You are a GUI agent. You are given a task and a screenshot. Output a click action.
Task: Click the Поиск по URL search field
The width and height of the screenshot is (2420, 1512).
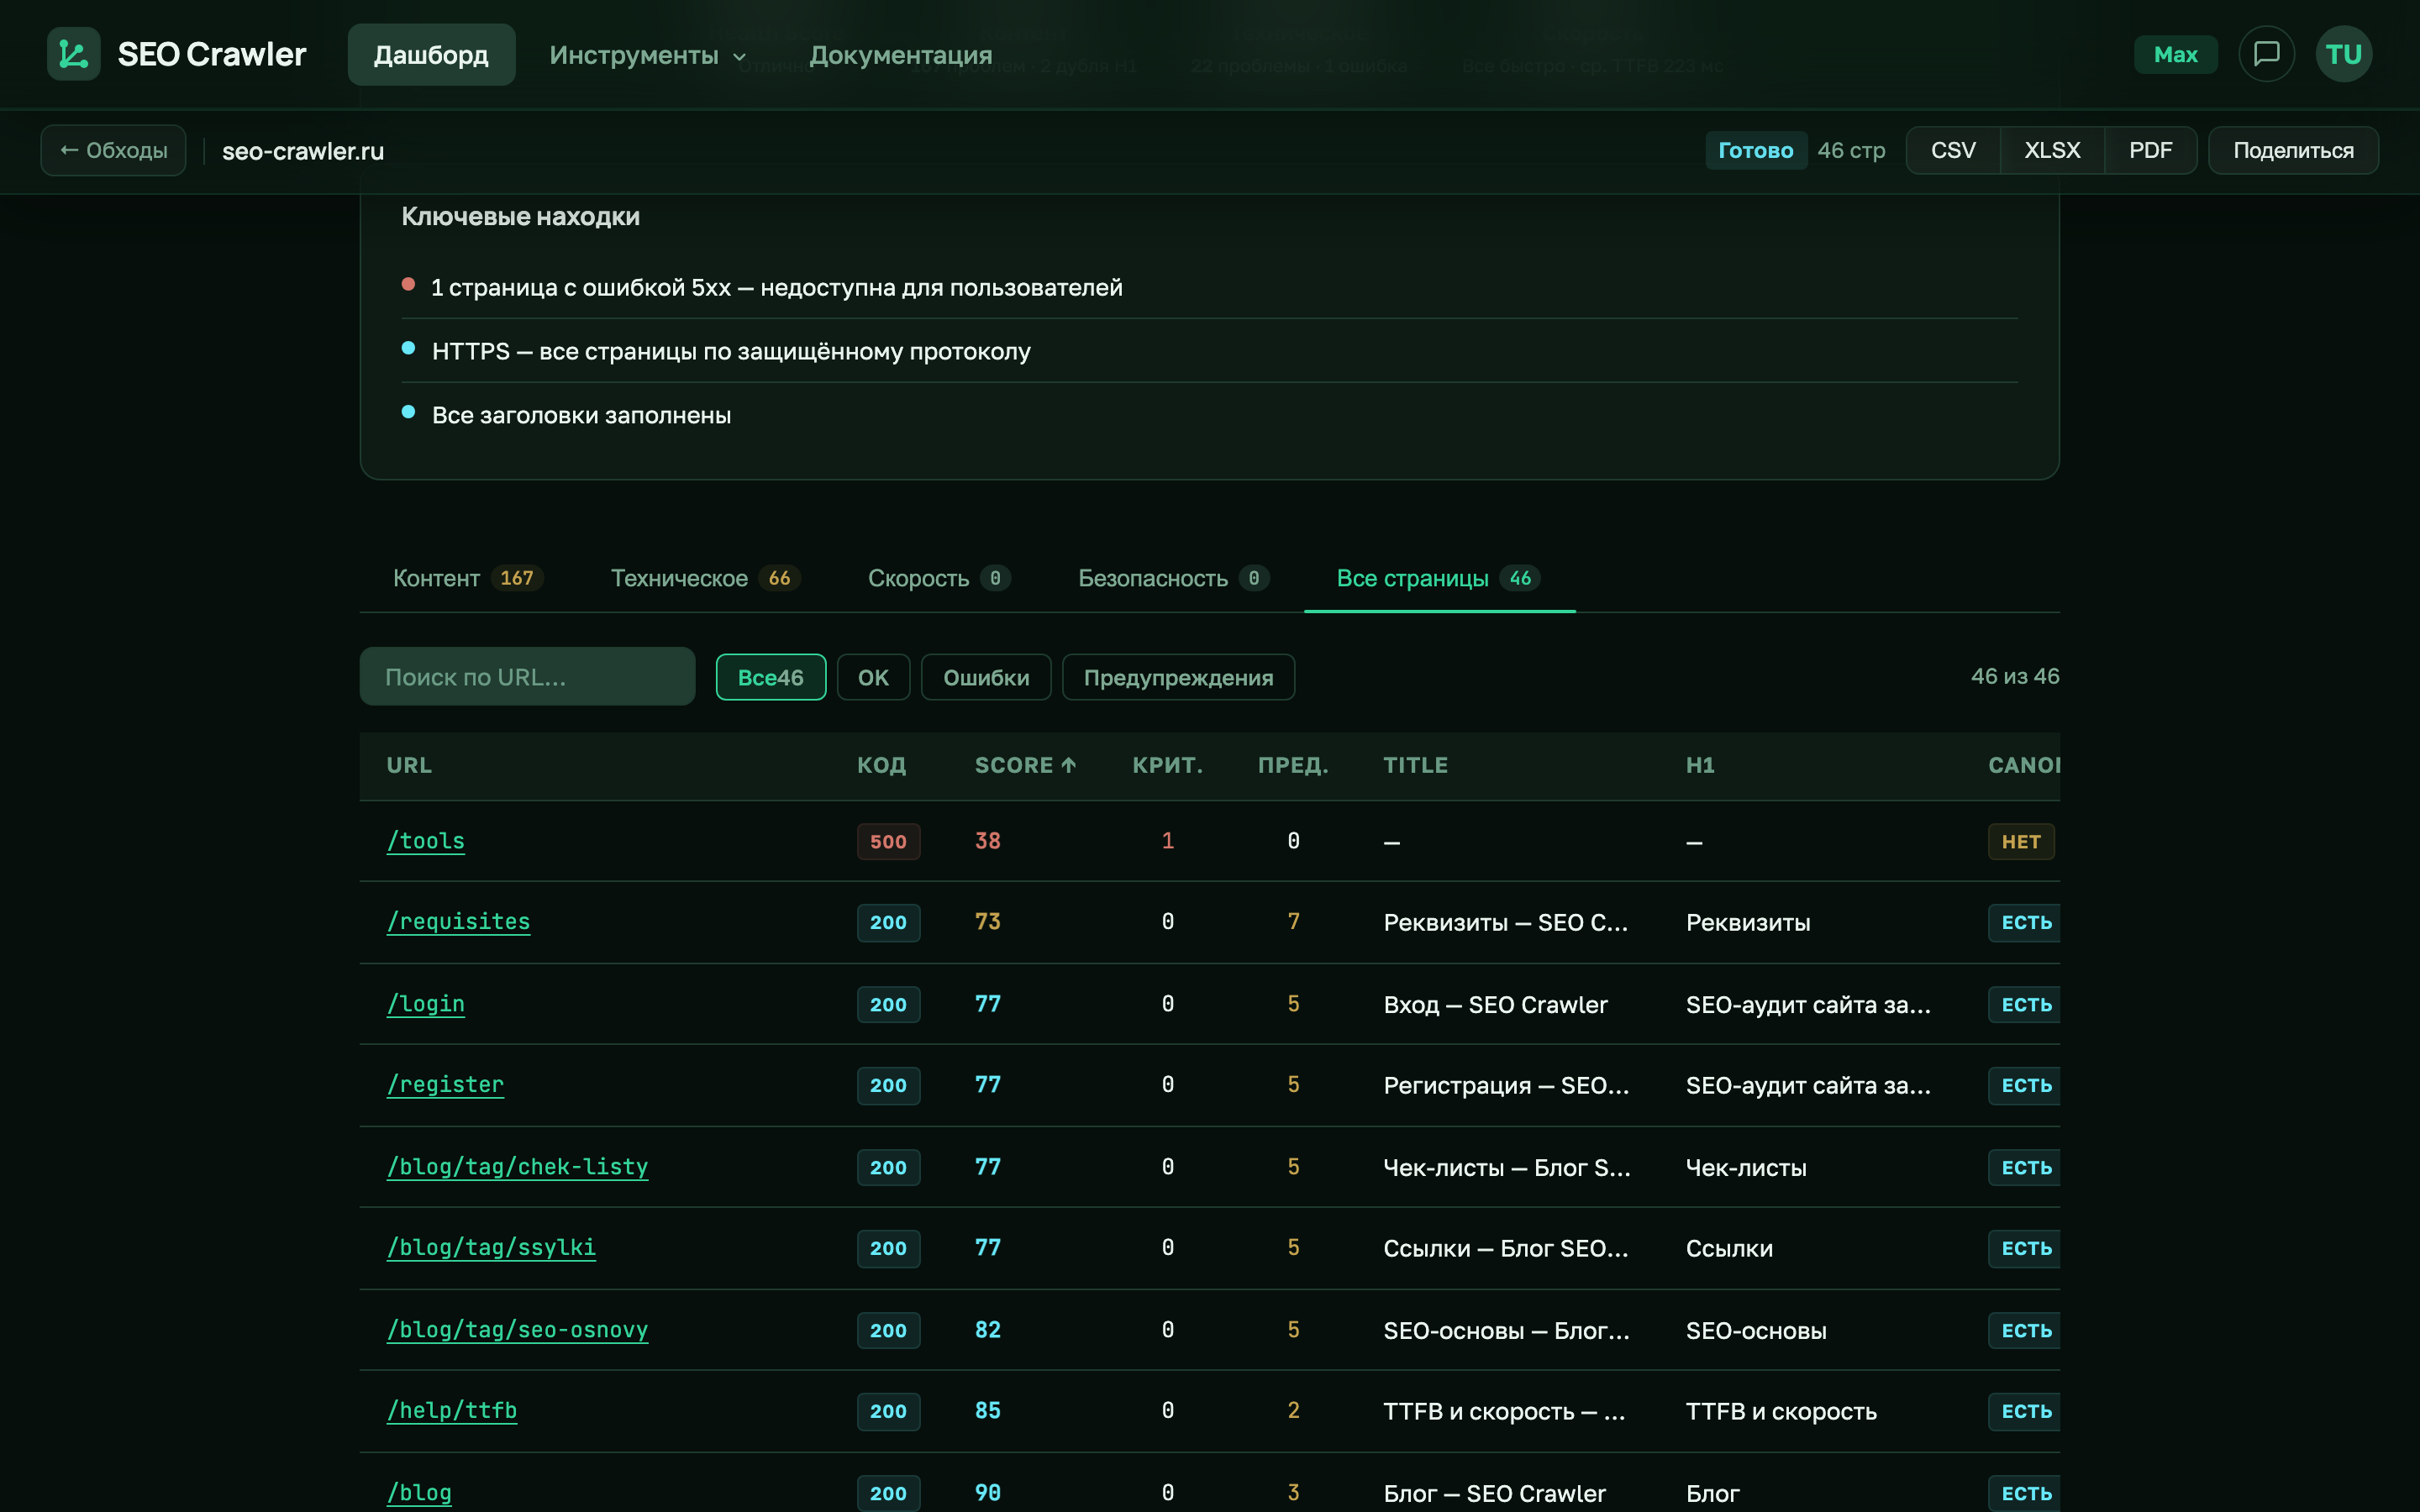(527, 677)
